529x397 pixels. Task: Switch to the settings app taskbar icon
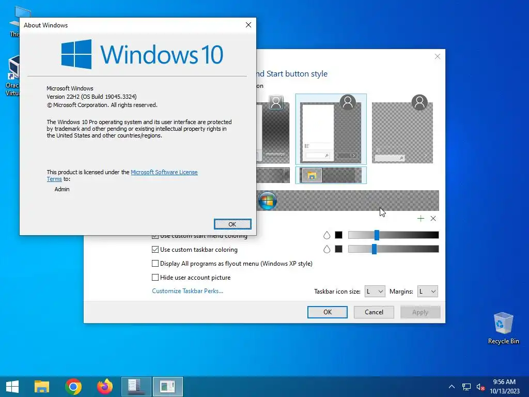(x=136, y=387)
